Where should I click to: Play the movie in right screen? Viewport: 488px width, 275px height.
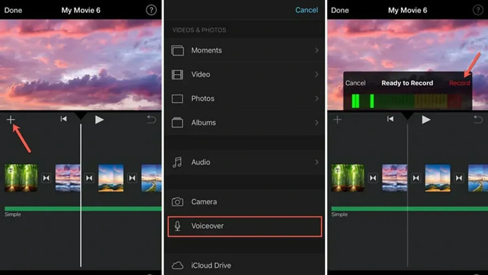pos(426,119)
